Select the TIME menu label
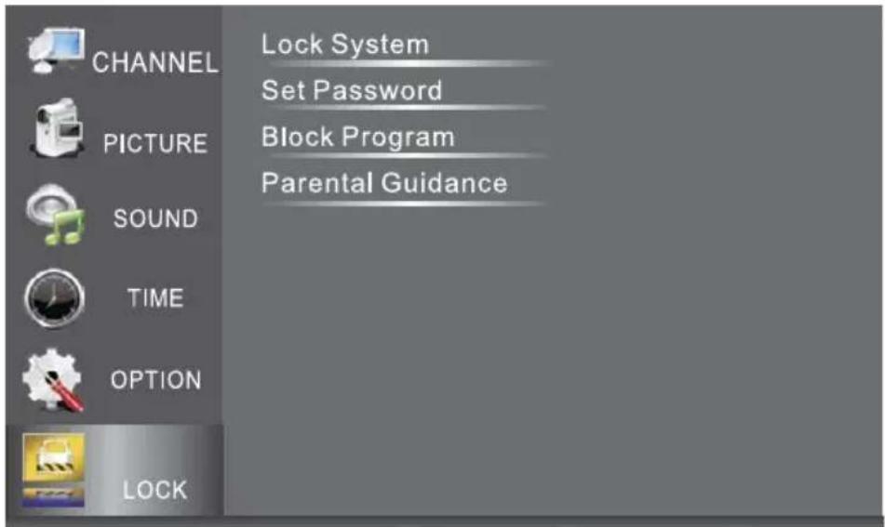 point(155,298)
